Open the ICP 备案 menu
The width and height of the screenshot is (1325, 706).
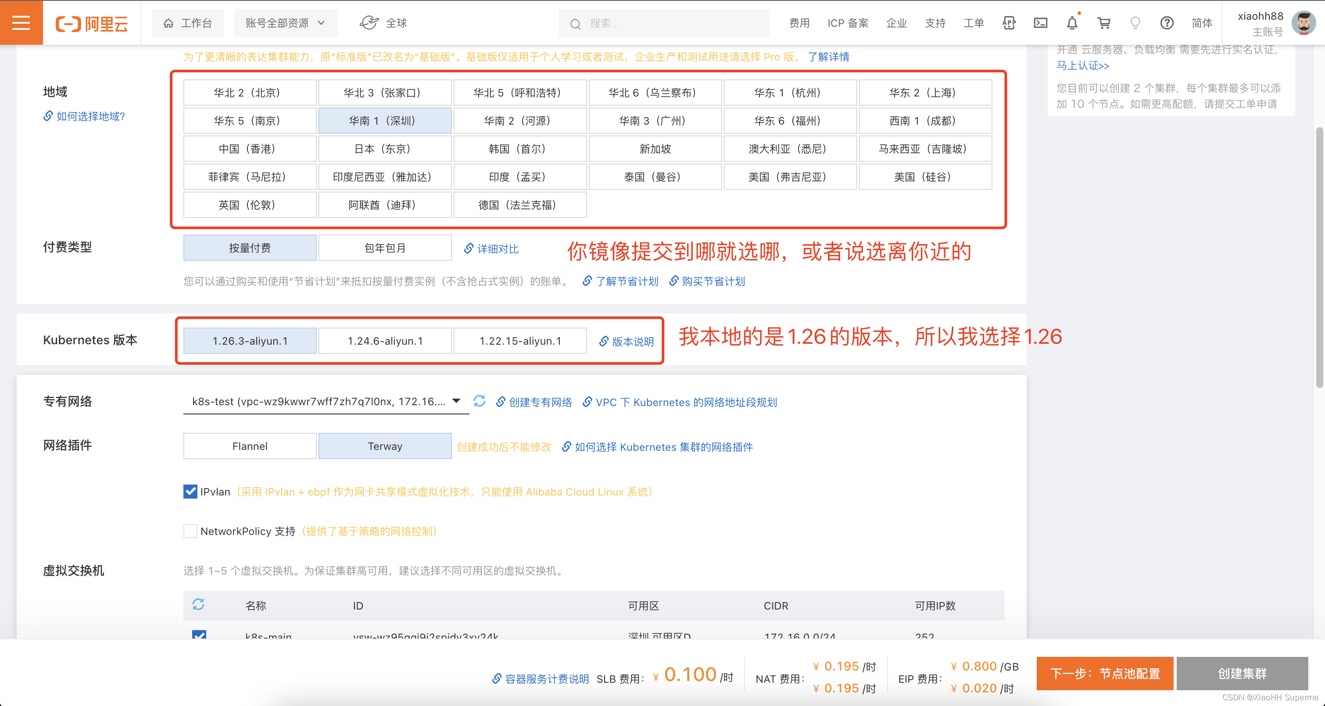click(848, 23)
